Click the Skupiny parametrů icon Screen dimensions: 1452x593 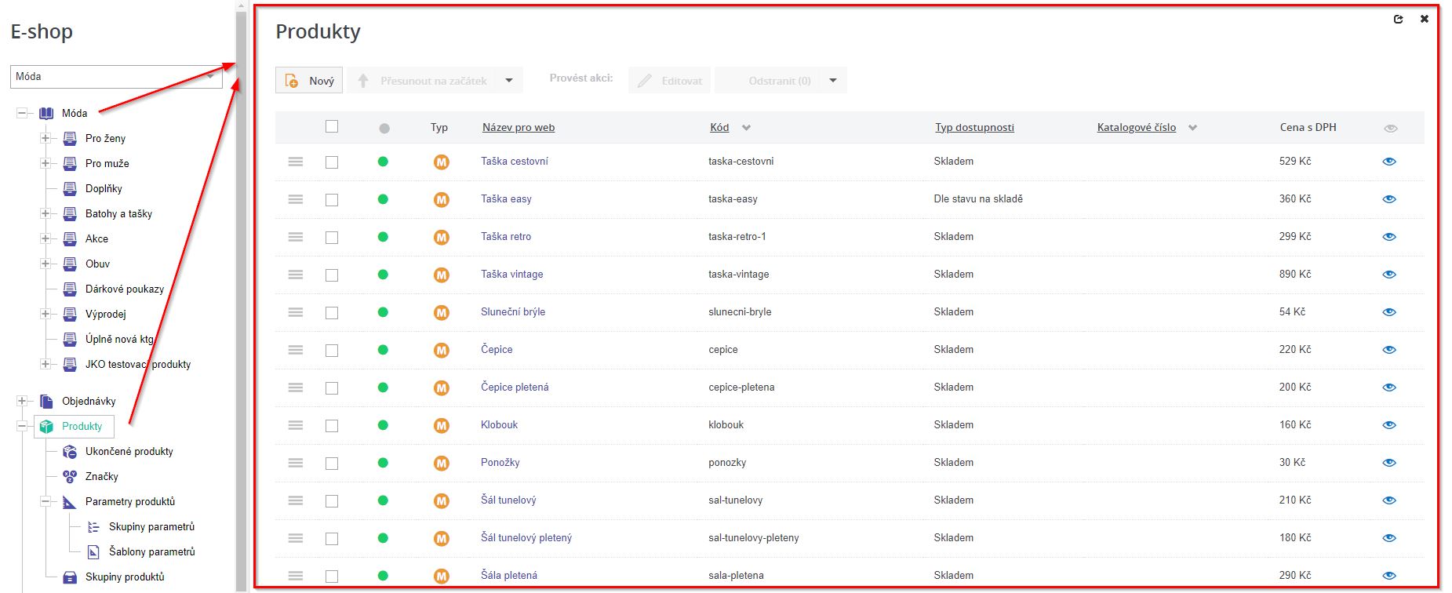click(93, 526)
